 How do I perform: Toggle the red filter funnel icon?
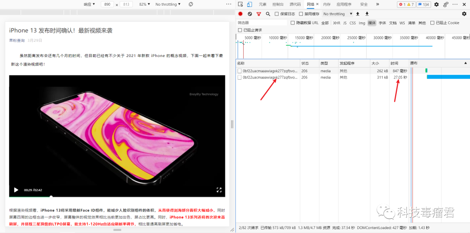point(258,14)
